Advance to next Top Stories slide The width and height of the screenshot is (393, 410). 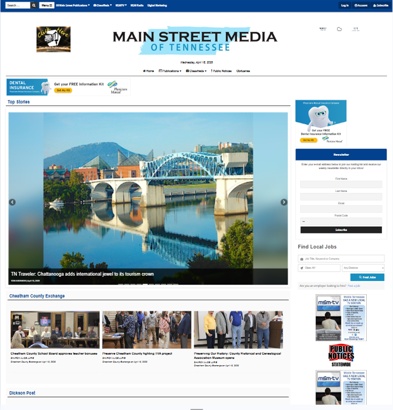[284, 202]
